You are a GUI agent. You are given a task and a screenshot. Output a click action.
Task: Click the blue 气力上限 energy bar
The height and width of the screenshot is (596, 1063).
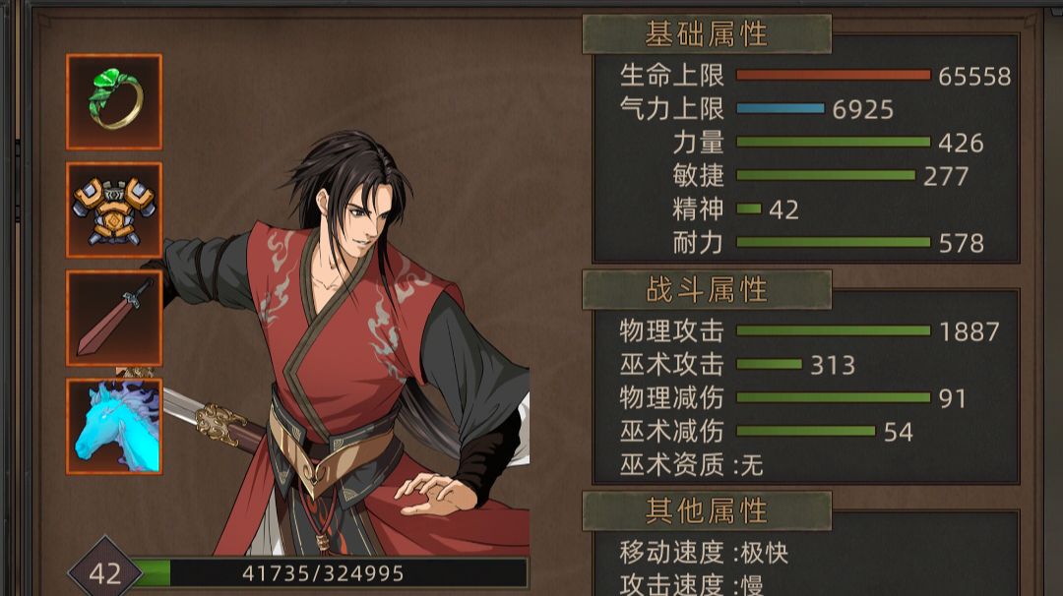coord(781,108)
